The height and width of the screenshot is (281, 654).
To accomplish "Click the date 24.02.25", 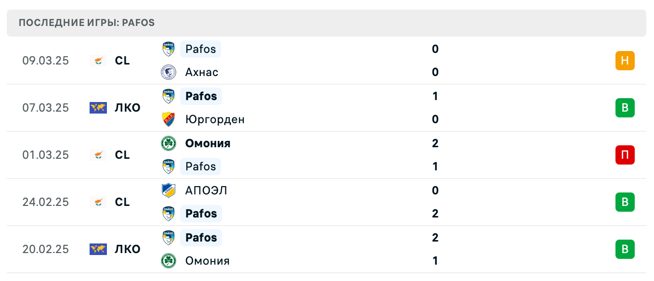I will click(46, 202).
